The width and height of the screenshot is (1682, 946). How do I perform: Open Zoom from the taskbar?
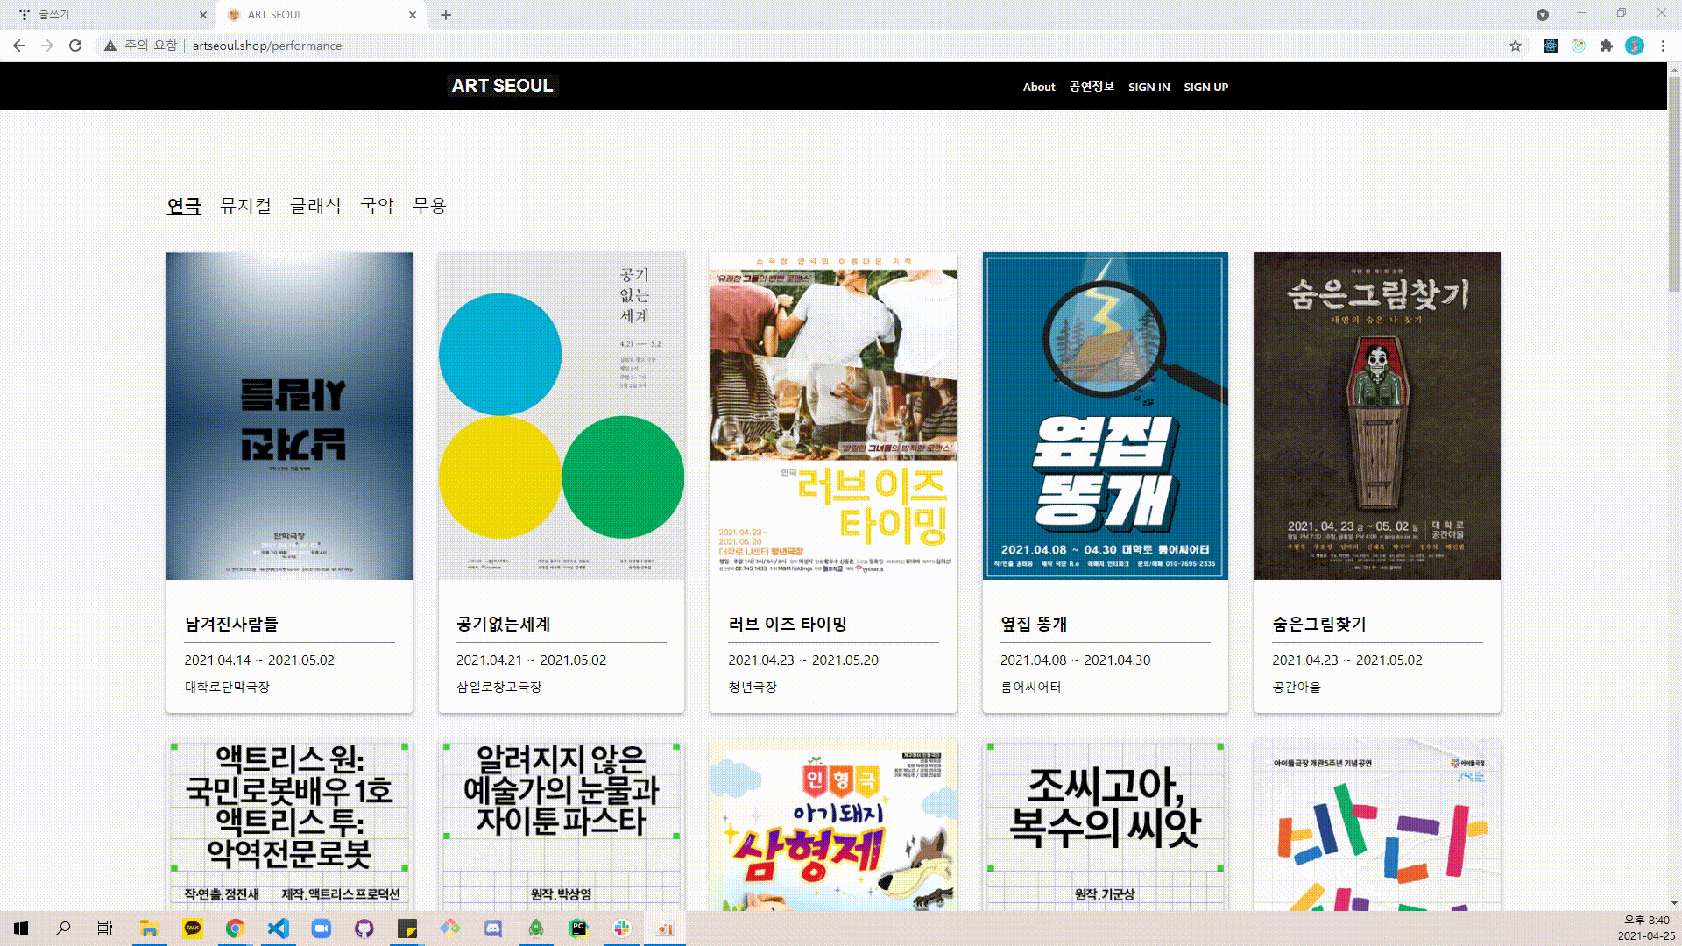pos(321,928)
